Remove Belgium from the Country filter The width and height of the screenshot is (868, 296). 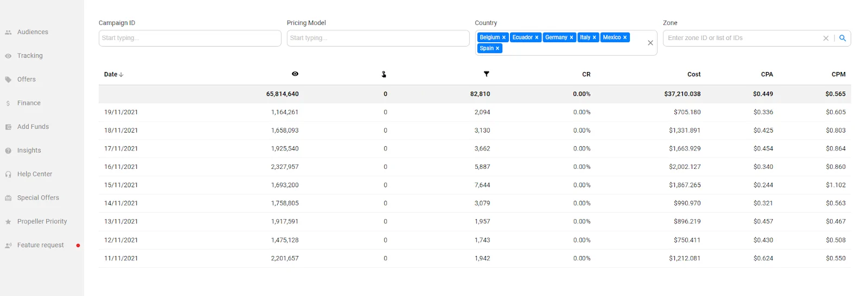(504, 37)
